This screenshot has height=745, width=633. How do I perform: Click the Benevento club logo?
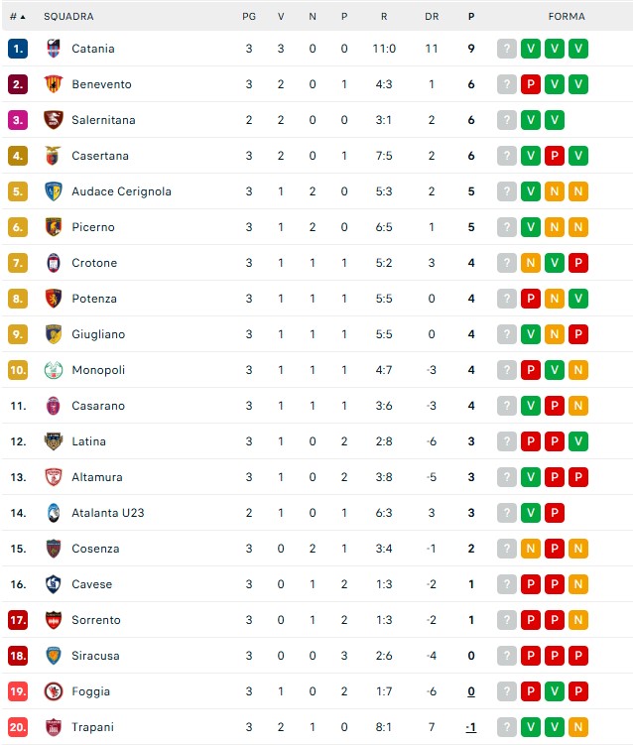pos(54,84)
